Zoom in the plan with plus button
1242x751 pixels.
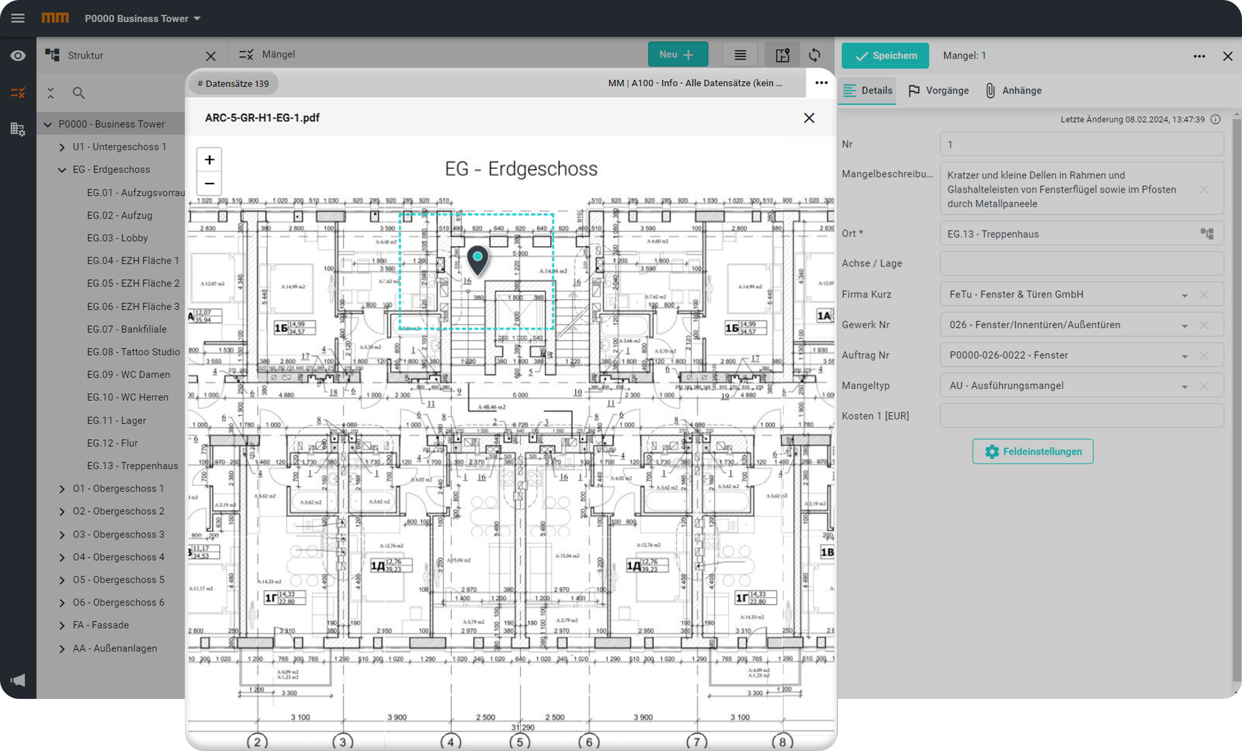(x=209, y=160)
